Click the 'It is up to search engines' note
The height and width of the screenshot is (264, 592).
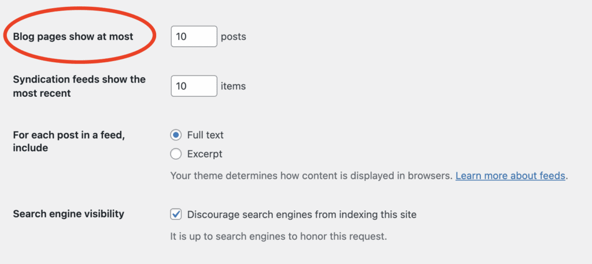(x=279, y=236)
